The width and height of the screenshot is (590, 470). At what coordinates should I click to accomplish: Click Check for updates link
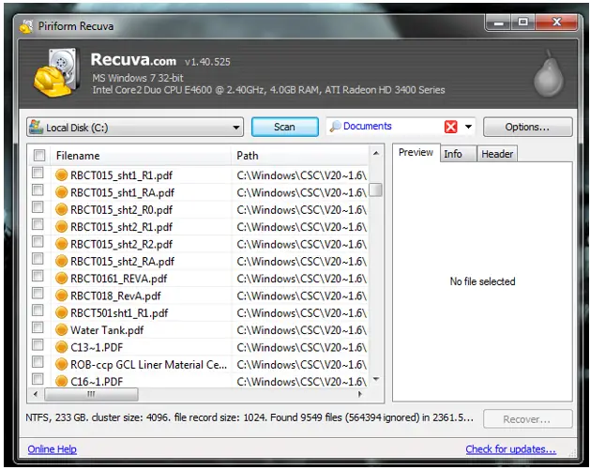coord(510,449)
